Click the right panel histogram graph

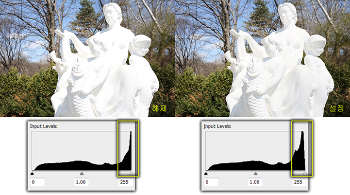click(x=255, y=151)
